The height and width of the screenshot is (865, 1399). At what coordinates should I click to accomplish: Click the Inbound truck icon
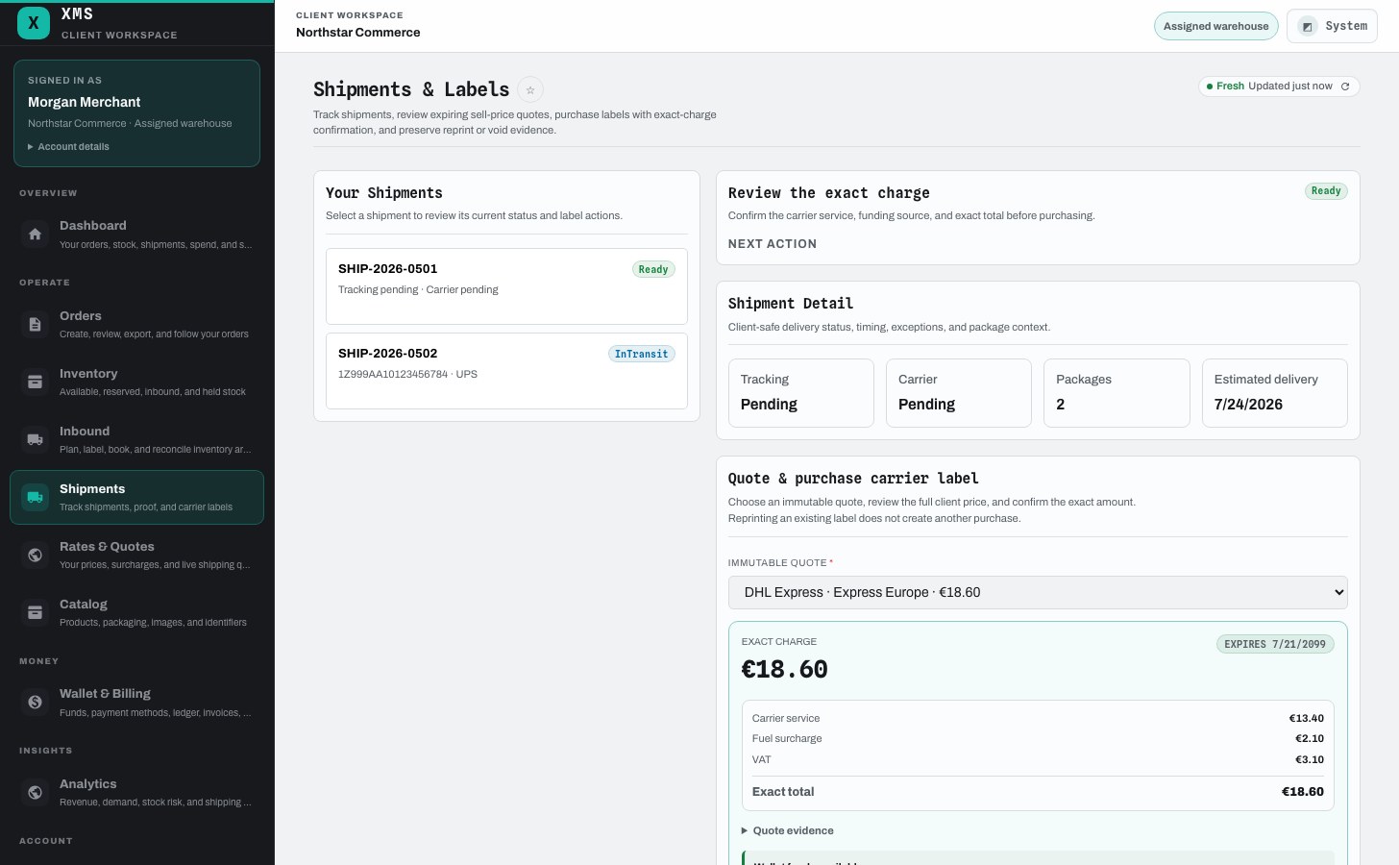35,439
